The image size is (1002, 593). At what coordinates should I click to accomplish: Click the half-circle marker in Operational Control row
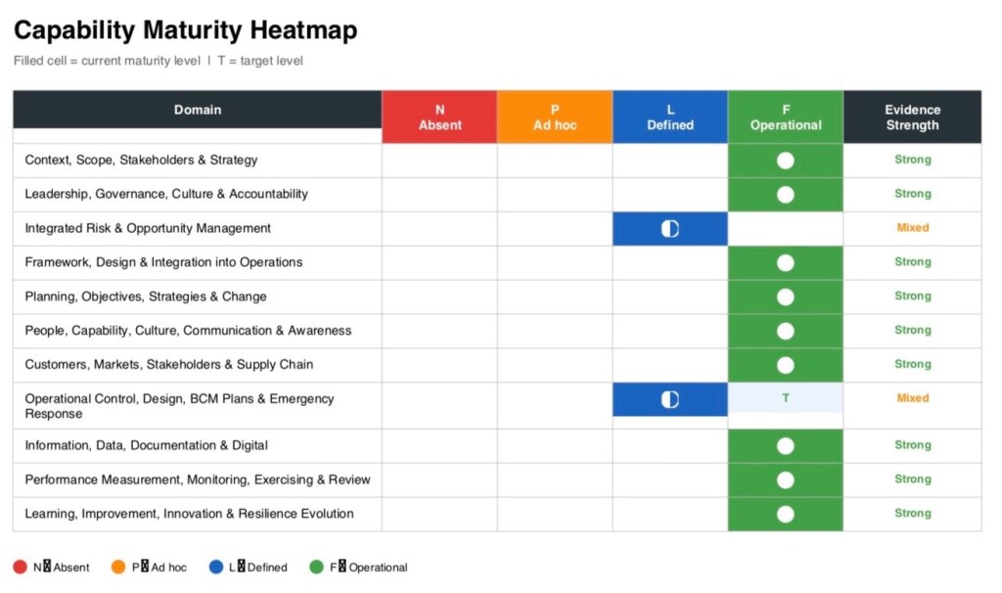(x=670, y=399)
